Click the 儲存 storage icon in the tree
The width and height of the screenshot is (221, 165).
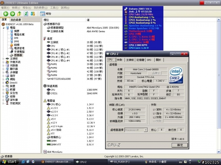(7, 76)
